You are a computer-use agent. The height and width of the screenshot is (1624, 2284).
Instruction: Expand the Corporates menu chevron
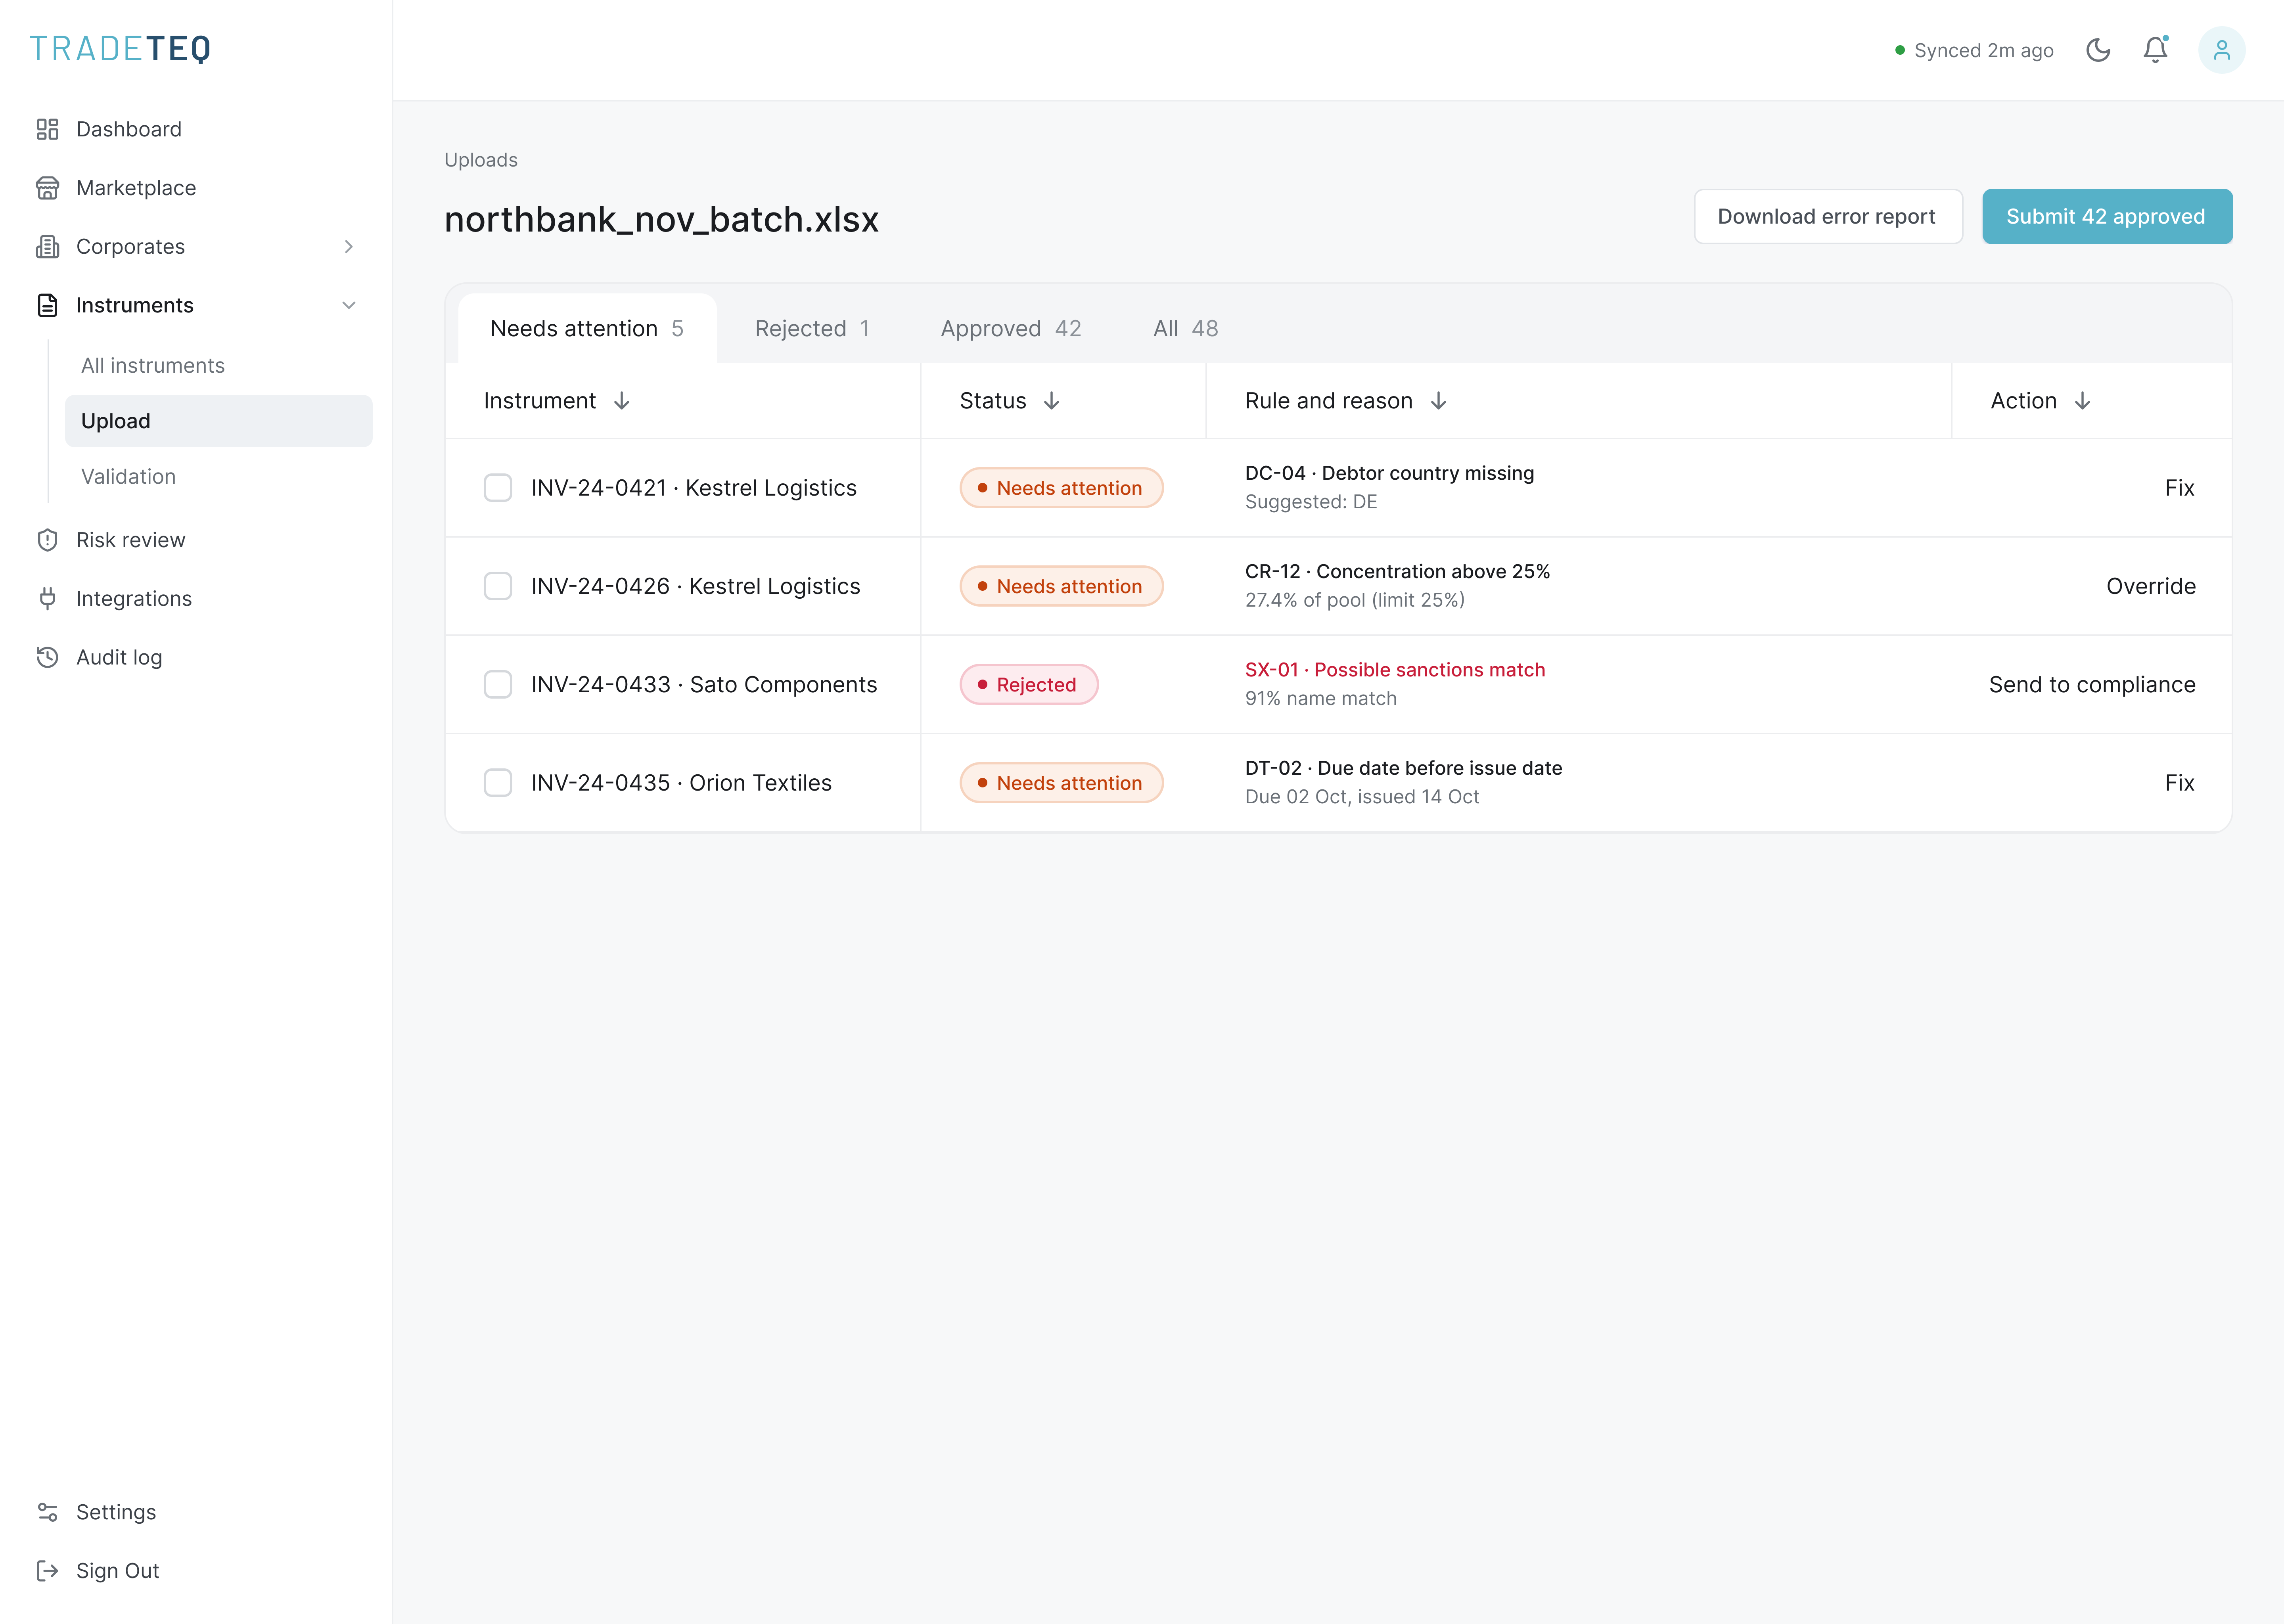coord(348,247)
